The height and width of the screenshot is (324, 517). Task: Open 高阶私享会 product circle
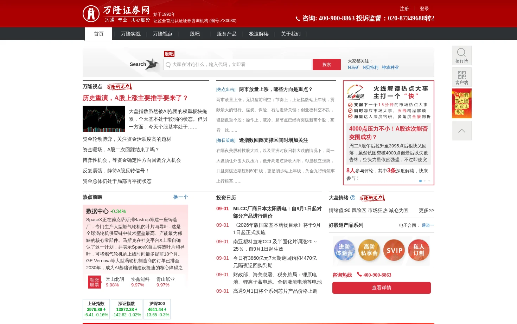pos(369,250)
